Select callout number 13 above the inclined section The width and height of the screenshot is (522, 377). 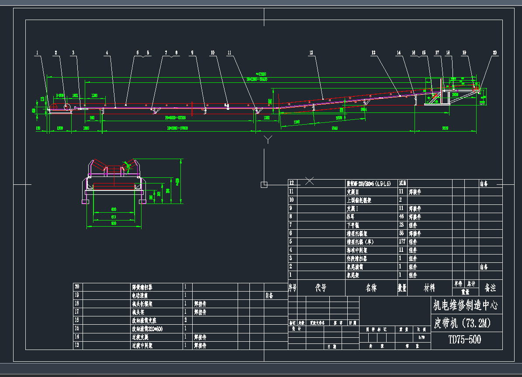pos(373,52)
